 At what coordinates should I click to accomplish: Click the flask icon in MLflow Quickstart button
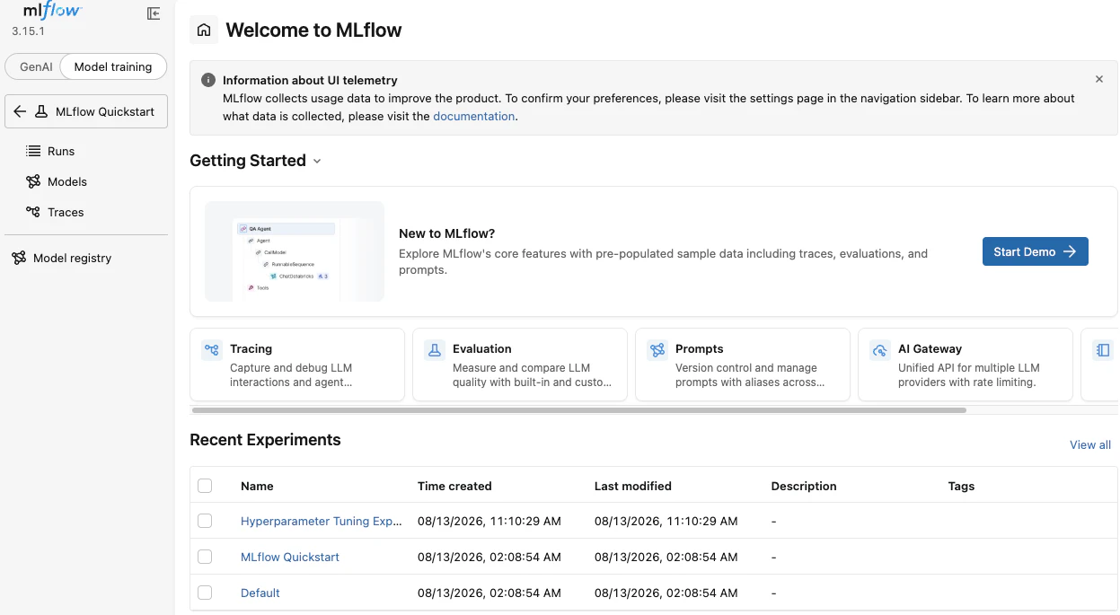(41, 112)
